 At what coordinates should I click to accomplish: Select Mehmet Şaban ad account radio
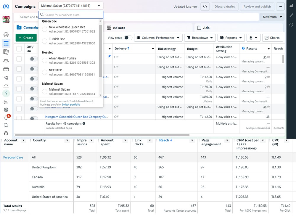point(45,91)
